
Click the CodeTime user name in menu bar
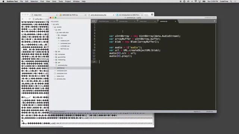[x=224, y=1]
